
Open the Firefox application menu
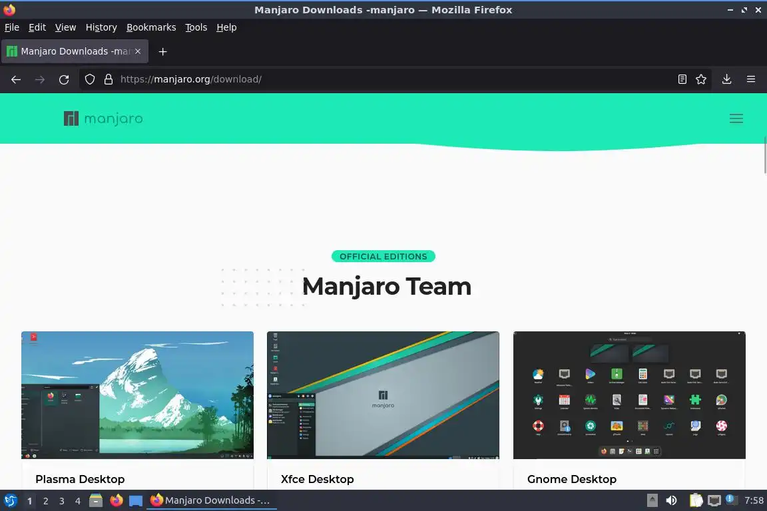pos(751,79)
